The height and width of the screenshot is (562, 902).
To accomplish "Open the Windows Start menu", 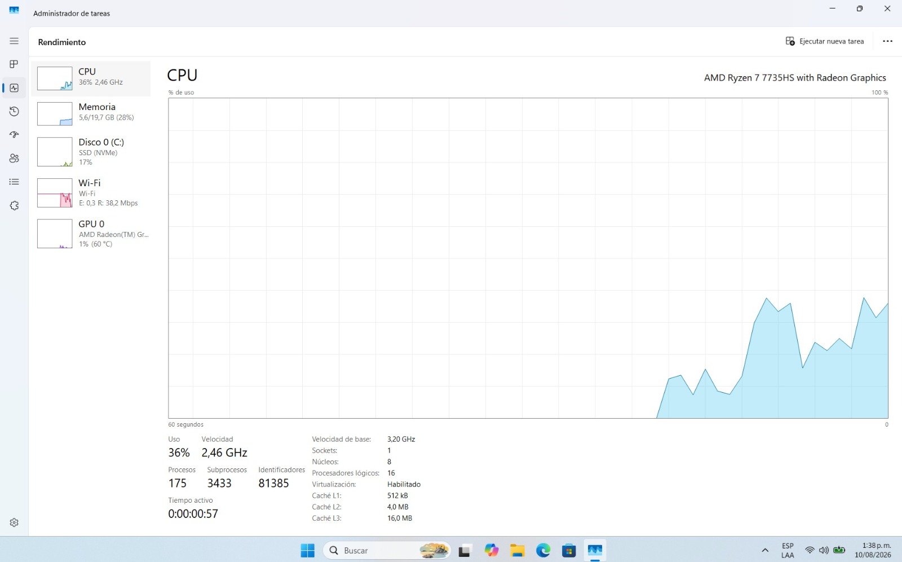I will tap(308, 550).
